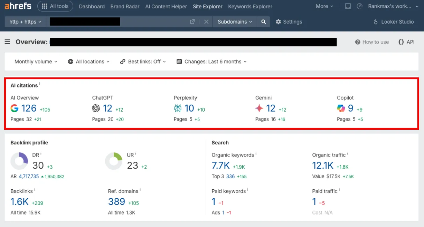Switch to AI Content Helper
This screenshot has width=424, height=227.
click(x=166, y=6)
